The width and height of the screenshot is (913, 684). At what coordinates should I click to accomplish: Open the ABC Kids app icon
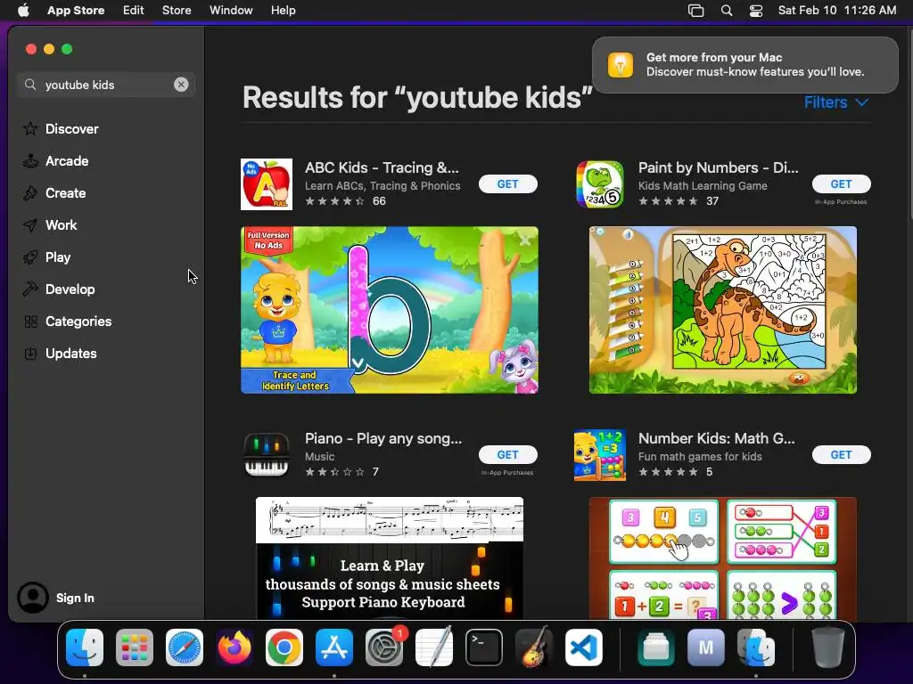(267, 184)
